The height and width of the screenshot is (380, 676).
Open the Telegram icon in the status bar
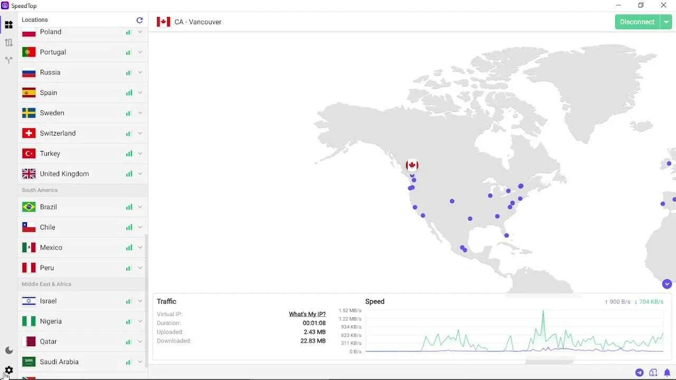click(640, 373)
